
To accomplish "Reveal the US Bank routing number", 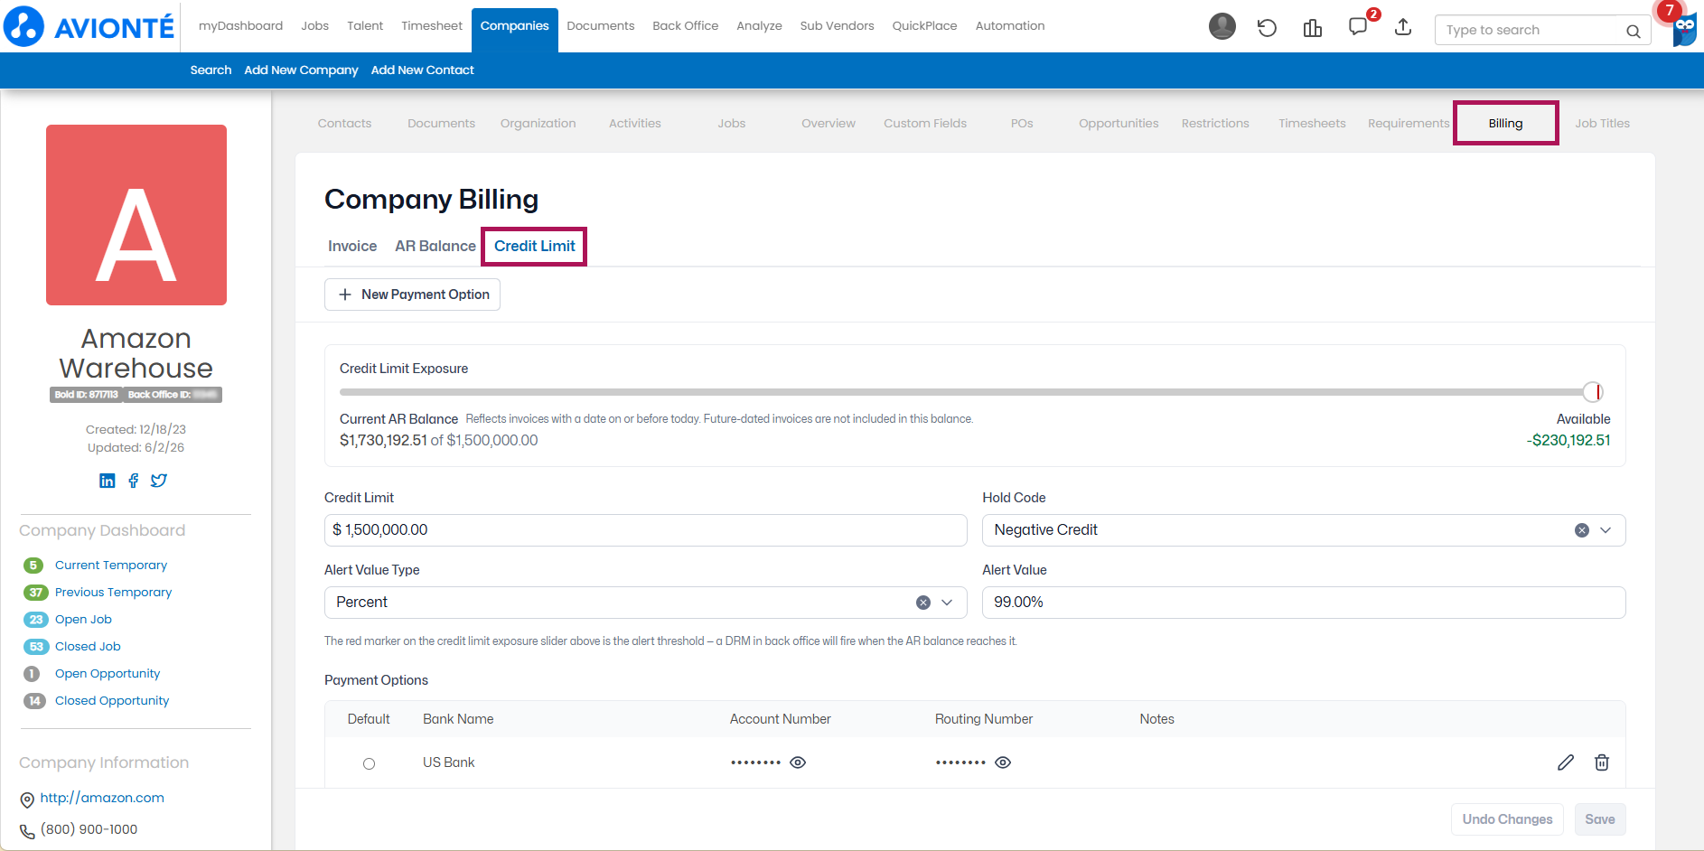I will click(x=1003, y=762).
